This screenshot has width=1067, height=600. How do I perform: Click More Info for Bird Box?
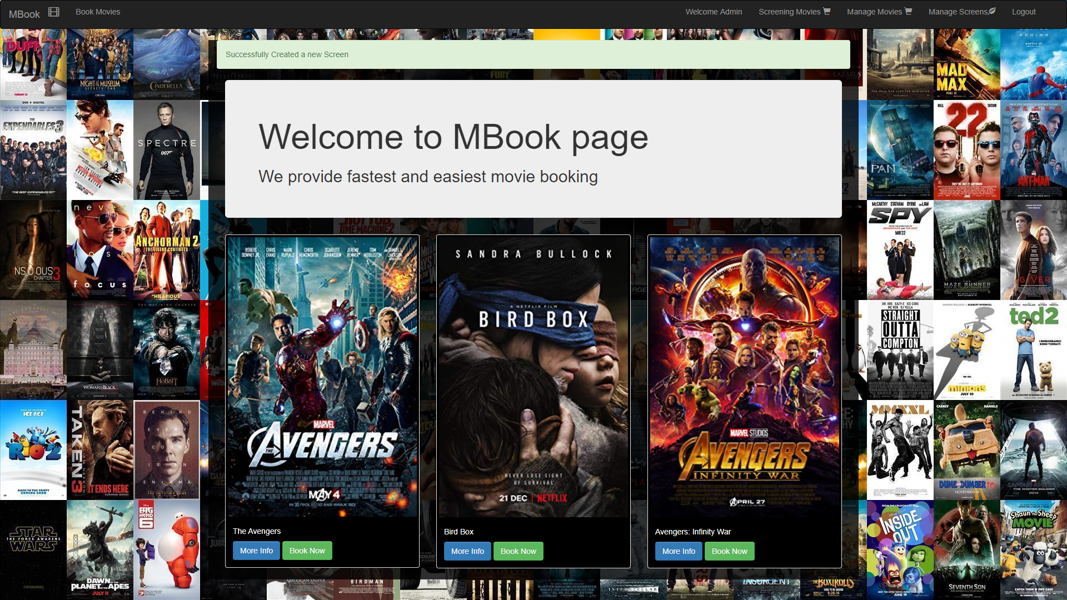(467, 551)
